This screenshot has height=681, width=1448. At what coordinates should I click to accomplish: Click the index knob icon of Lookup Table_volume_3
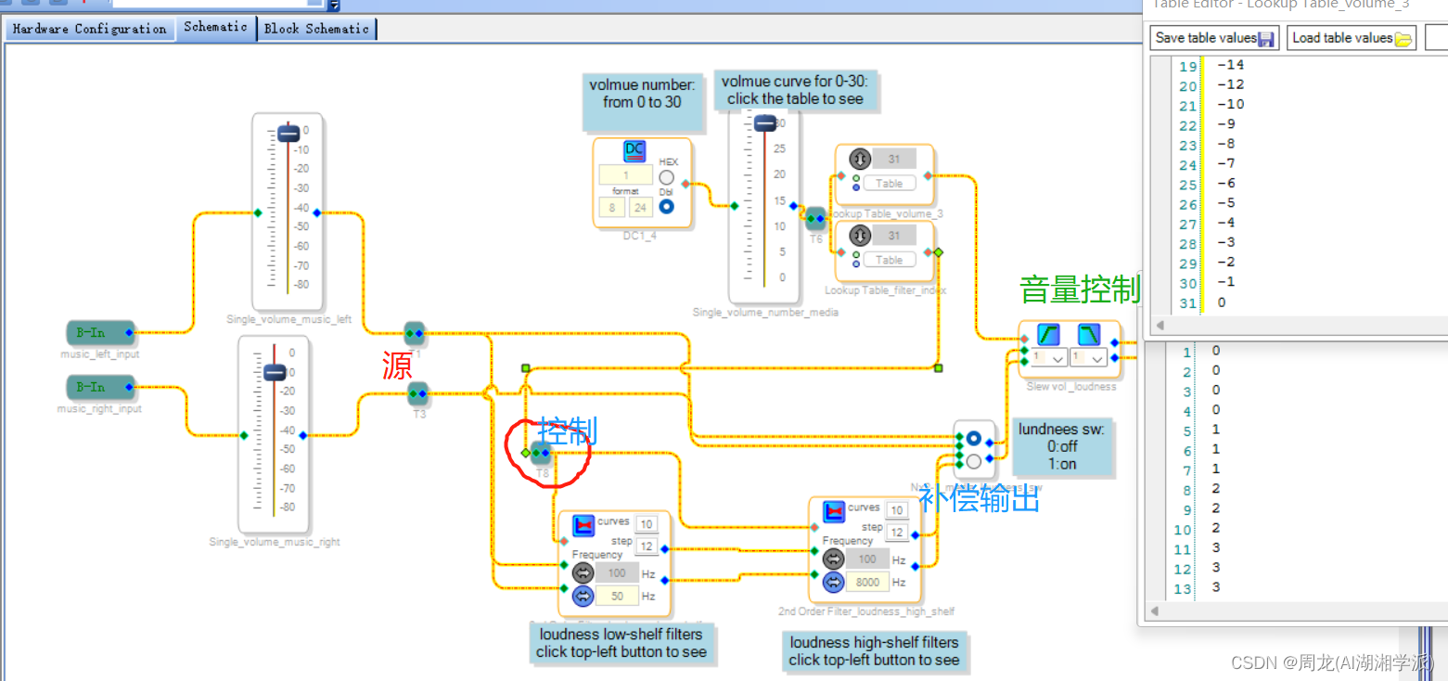click(x=859, y=160)
